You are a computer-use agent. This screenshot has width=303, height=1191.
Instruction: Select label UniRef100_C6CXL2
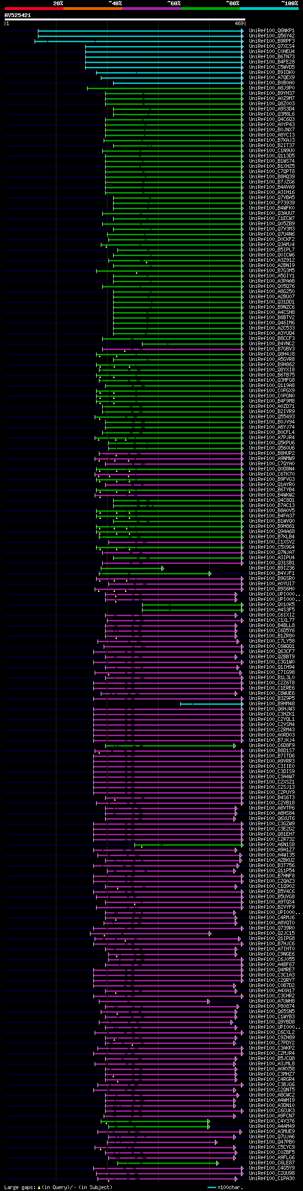click(x=272, y=1033)
